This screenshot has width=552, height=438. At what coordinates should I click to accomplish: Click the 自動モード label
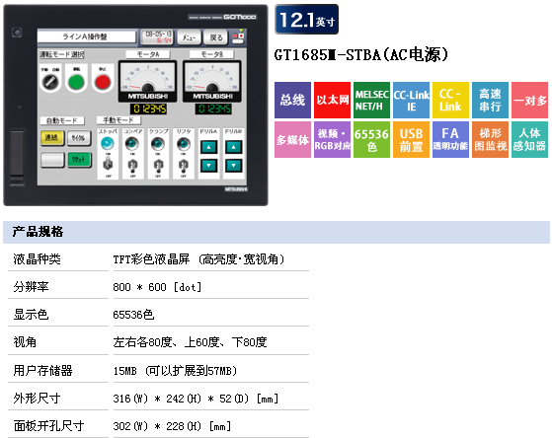(x=62, y=120)
